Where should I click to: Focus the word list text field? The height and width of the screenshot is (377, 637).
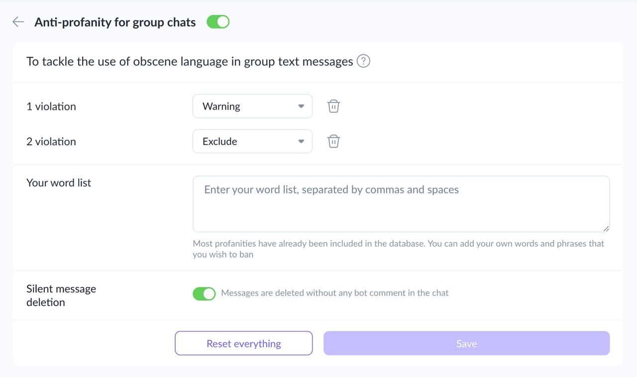[401, 204]
